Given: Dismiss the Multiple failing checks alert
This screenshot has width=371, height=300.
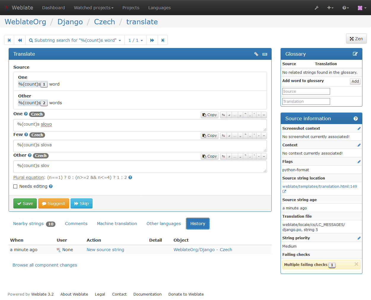Looking at the screenshot, I should (x=356, y=264).
